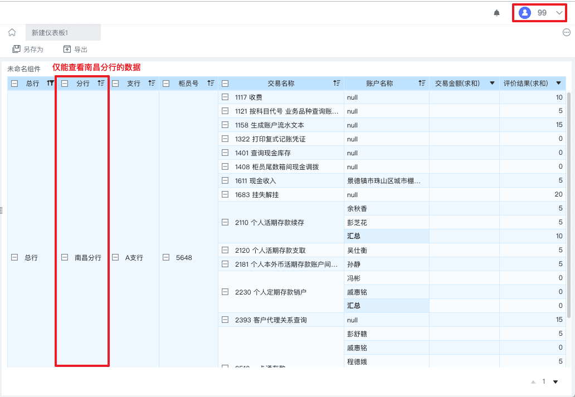Switch to the 新建仪表板1 tab

tap(63, 33)
